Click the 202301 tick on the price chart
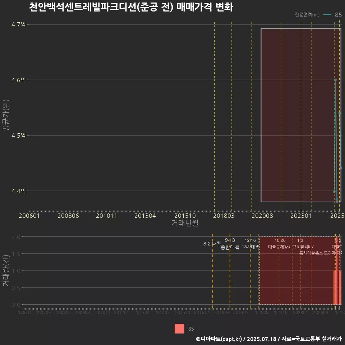Image resolution: width=345 pixels, height=345 pixels. pyautogui.click(x=301, y=216)
